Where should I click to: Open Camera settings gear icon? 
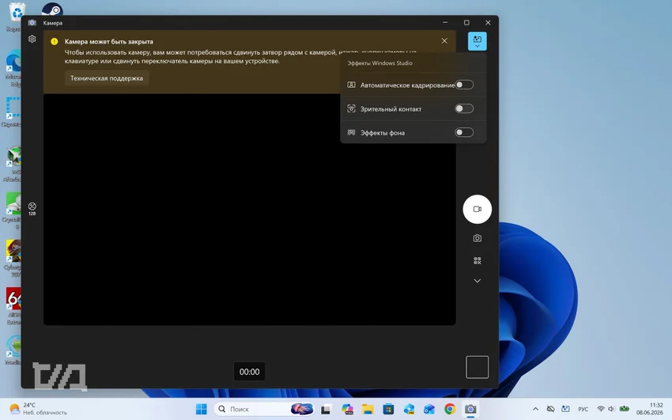(x=32, y=39)
